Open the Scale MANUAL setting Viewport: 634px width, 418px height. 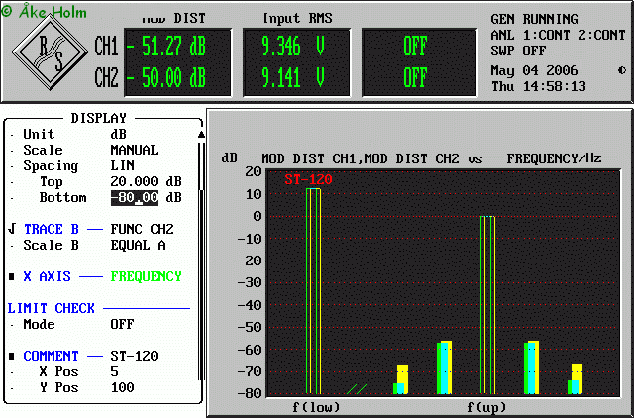[134, 150]
